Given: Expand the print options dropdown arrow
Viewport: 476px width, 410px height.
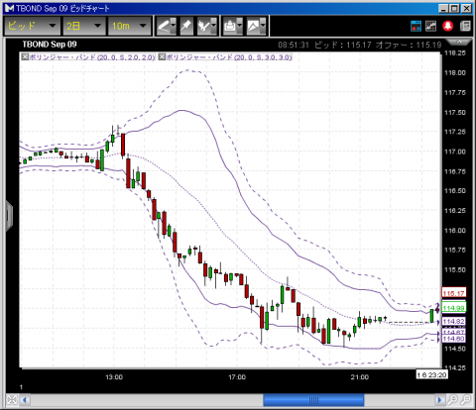Looking at the screenshot, I should coord(240,26).
